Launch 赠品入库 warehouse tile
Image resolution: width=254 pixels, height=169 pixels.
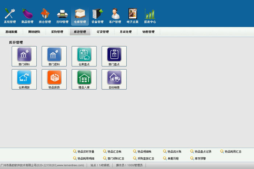point(84,79)
